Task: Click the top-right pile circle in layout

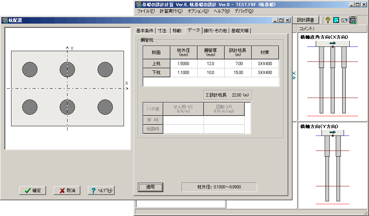Action: [105, 69]
